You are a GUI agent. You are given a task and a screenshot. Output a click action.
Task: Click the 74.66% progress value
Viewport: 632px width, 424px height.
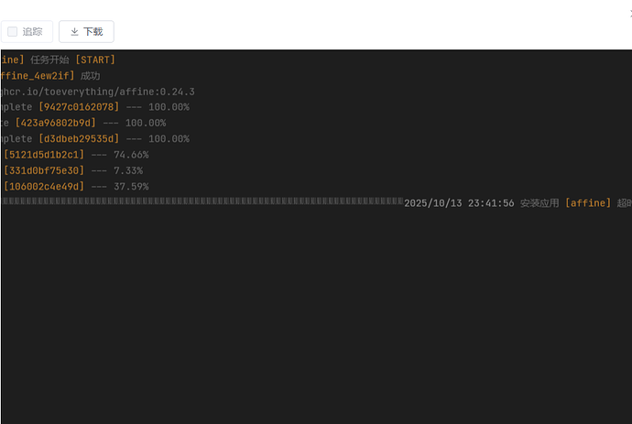[x=131, y=155]
